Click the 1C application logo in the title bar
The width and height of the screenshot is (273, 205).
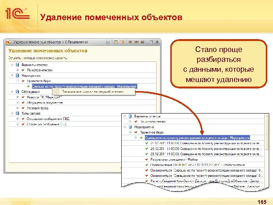tap(8, 42)
